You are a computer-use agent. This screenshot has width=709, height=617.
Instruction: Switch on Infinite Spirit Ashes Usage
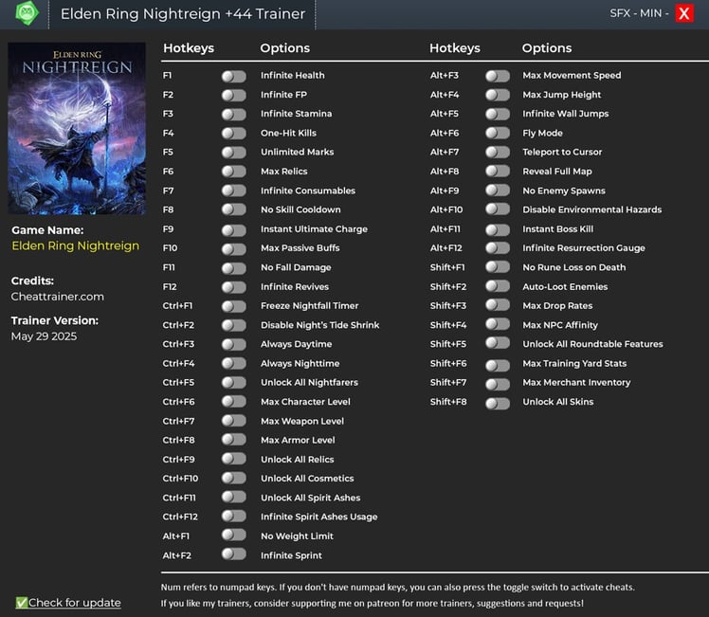click(x=234, y=517)
